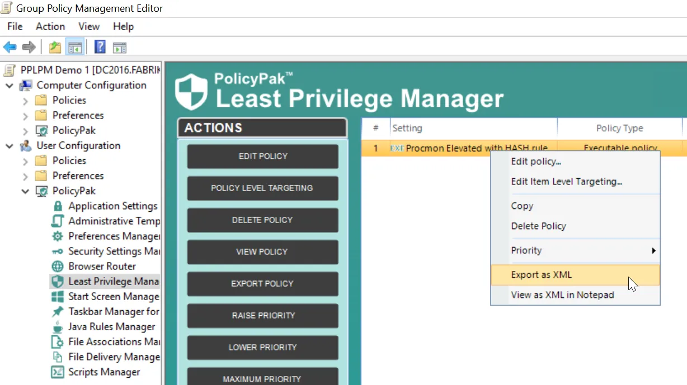Click the Security Settings Manager key icon
Viewport: 687px width, 385px height.
coord(58,251)
